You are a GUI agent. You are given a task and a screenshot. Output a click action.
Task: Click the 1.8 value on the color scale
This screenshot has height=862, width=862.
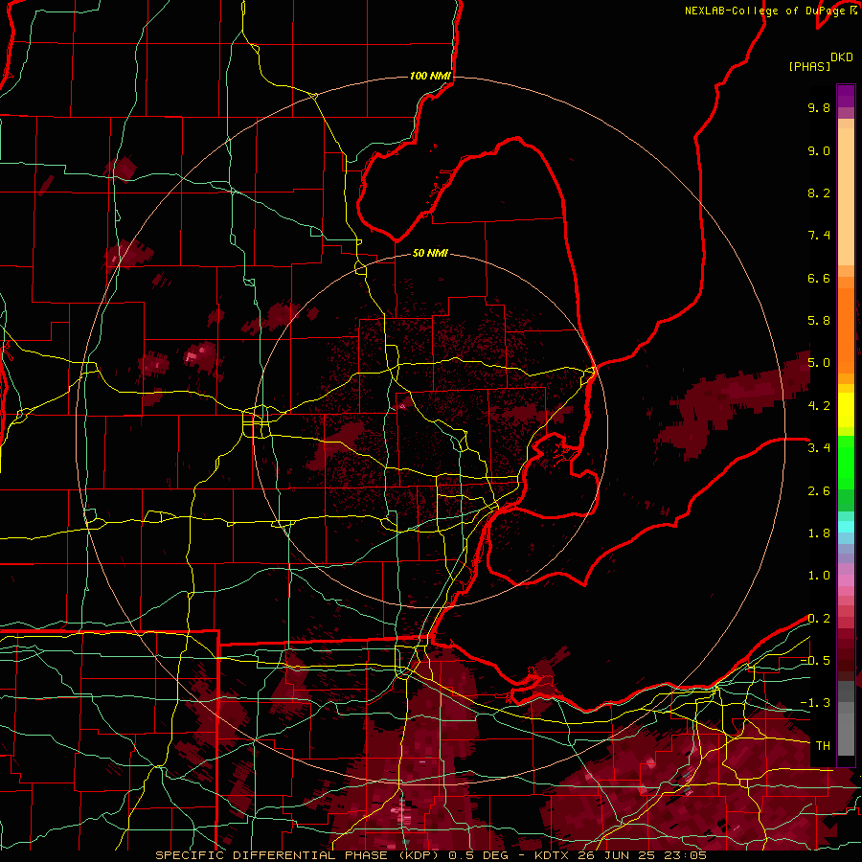click(819, 533)
